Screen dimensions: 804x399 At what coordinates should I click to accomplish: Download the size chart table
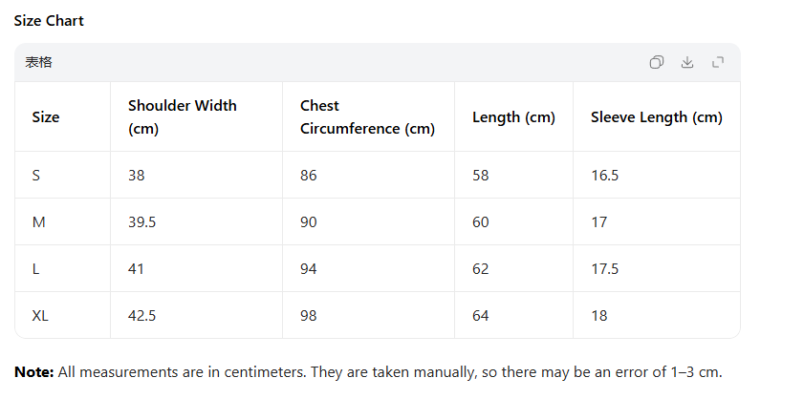pos(687,63)
